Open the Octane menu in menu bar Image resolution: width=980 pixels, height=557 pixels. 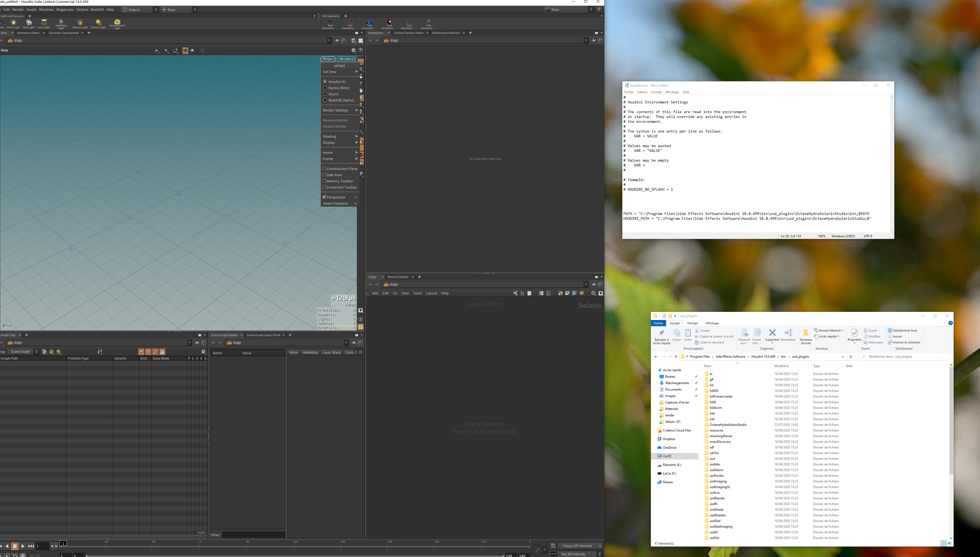(82, 10)
